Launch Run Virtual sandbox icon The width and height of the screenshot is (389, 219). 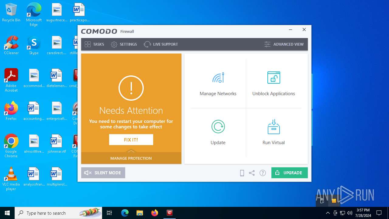coord(274,127)
